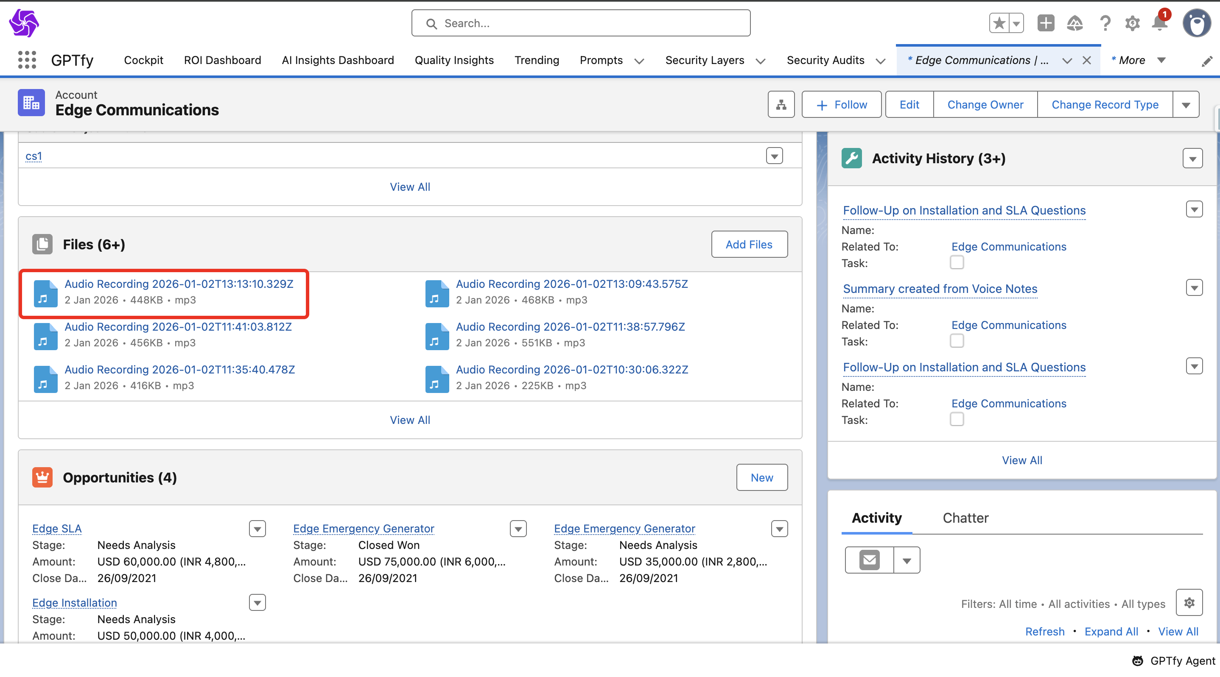1220x677 pixels.
Task: Open the Activity History panel dropdown arrow
Action: click(1192, 159)
